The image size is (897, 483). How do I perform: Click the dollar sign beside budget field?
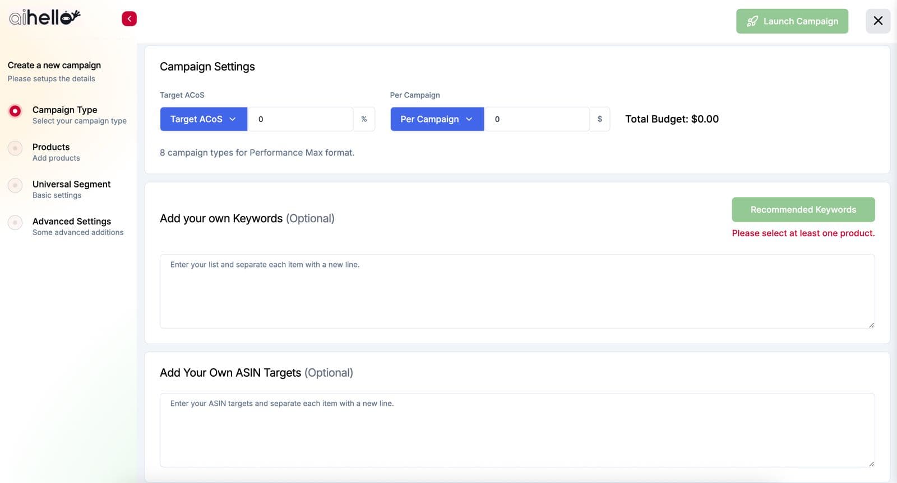point(599,119)
